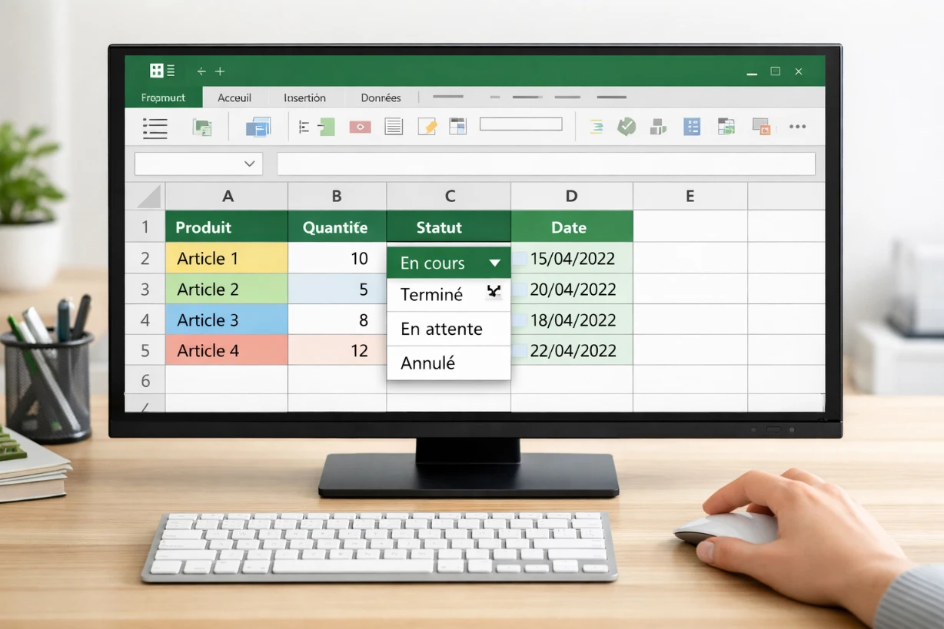Click the paste clipboard icon
The image size is (944, 629).
click(x=204, y=127)
